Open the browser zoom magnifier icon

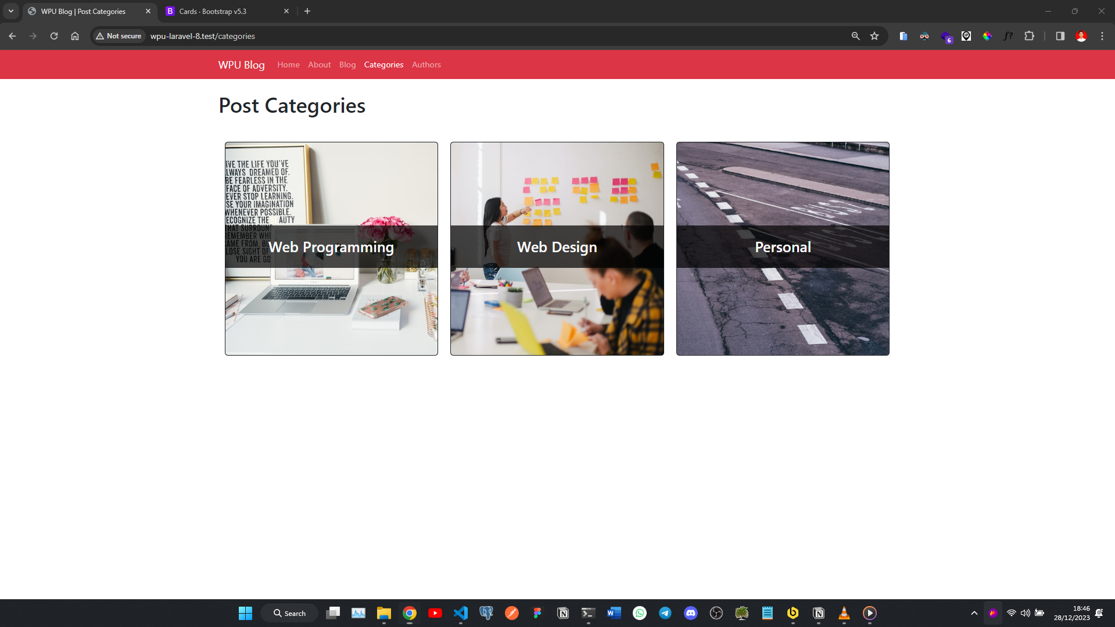(x=855, y=36)
